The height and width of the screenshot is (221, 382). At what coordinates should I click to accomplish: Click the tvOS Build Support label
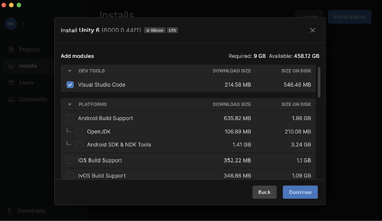pos(102,176)
